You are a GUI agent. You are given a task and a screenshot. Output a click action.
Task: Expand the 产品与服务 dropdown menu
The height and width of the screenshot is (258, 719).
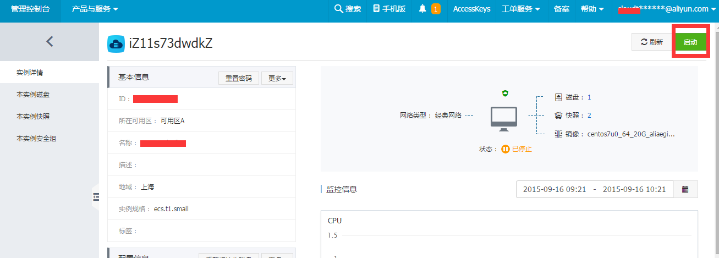coord(95,9)
